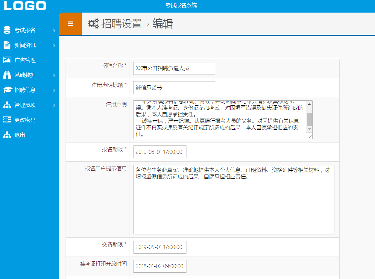
Task: Expand the 考试报名 submenu chevron
Action: pyautogui.click(x=54, y=31)
